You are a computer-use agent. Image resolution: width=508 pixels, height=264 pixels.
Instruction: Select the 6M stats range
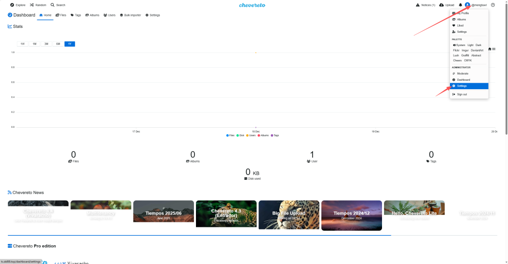pos(58,44)
